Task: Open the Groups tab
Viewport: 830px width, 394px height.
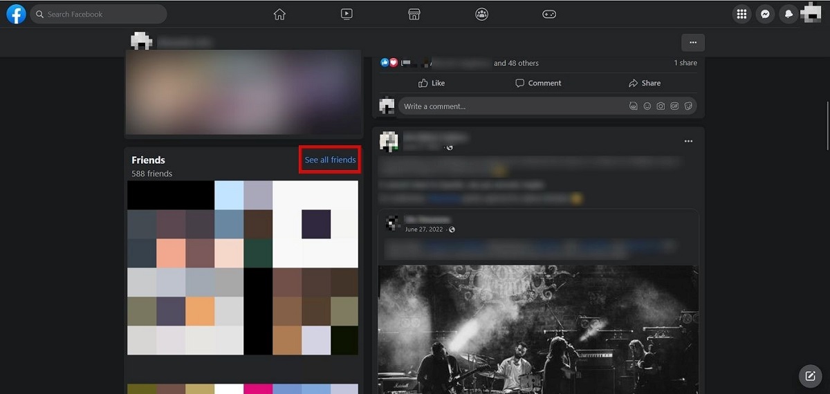Action: (482, 14)
